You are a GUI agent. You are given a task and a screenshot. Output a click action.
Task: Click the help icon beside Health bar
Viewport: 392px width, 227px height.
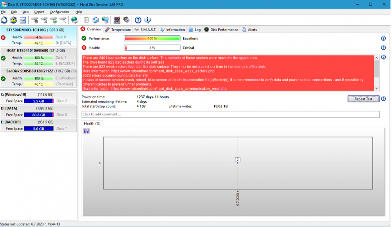pyautogui.click(x=383, y=48)
